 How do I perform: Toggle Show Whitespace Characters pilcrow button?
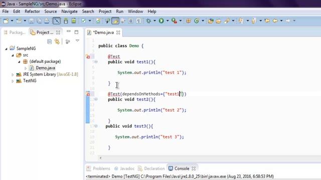[x=138, y=20]
